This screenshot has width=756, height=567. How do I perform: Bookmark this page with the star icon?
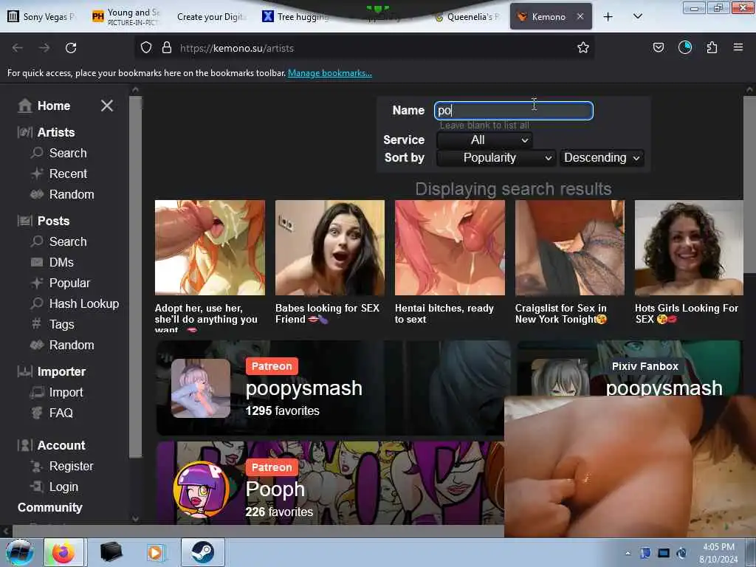583,48
